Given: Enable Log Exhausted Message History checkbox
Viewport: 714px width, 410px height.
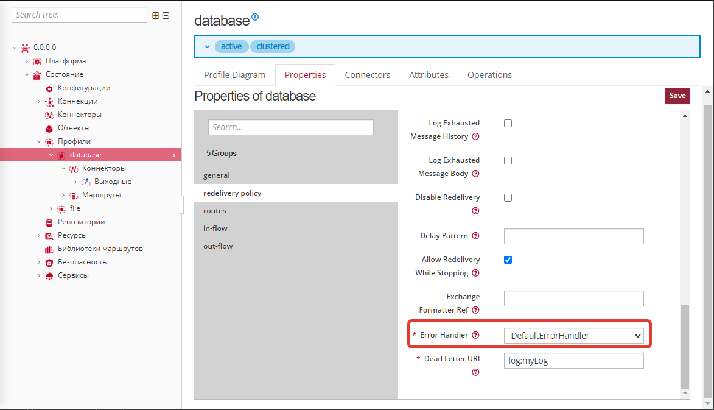Looking at the screenshot, I should click(x=508, y=123).
